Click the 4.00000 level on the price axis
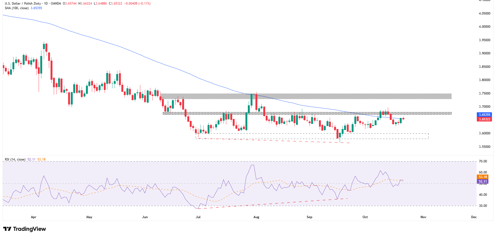 pyautogui.click(x=484, y=27)
